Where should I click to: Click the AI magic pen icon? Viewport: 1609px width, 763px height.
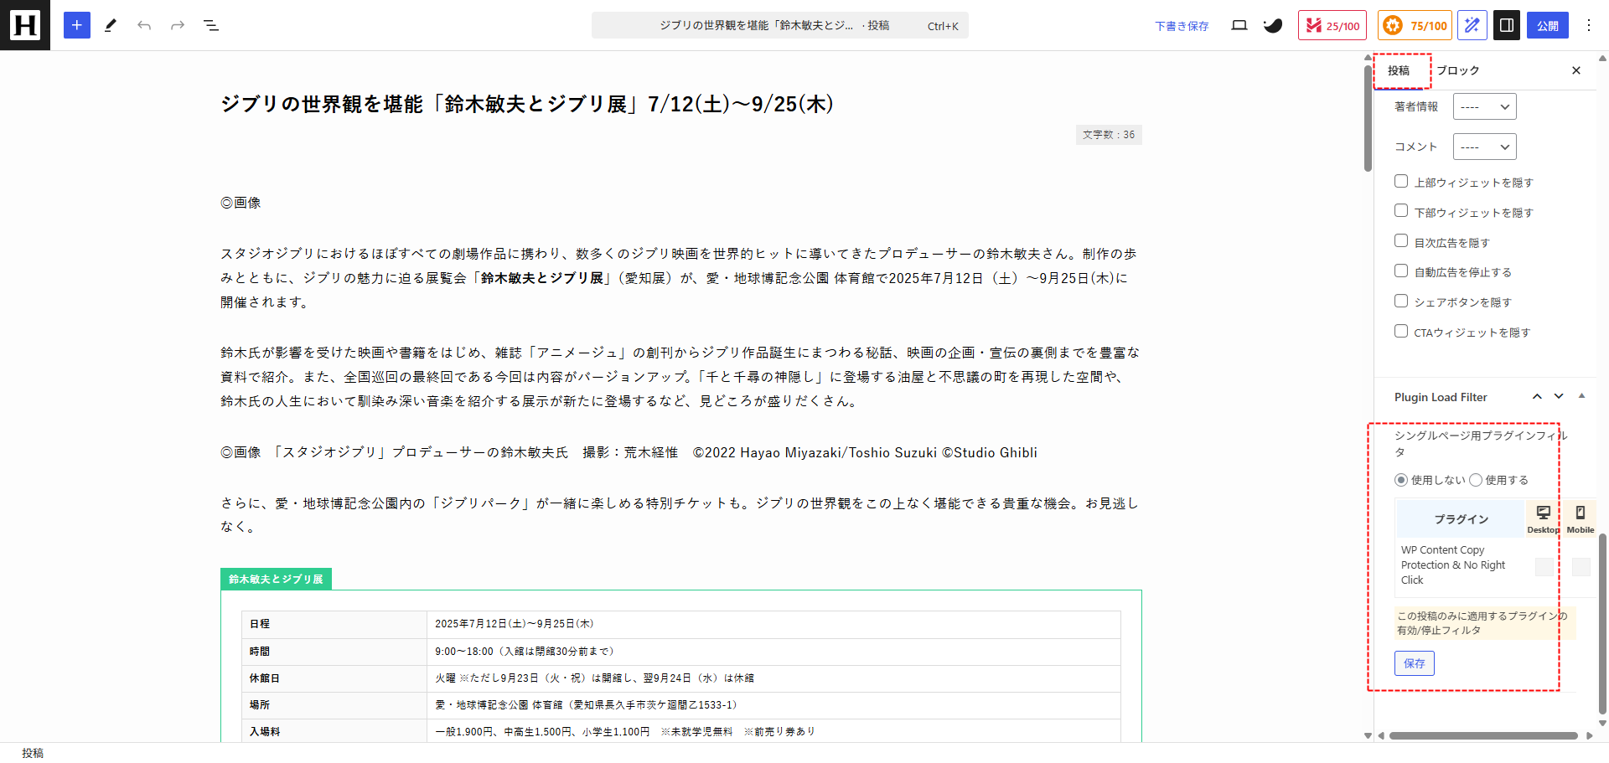tap(1472, 25)
